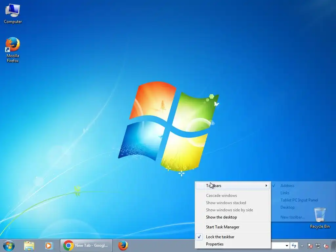Select the Recycle Bin icon

click(x=320, y=218)
